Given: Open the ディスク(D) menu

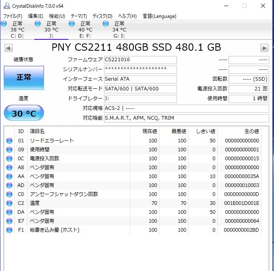Looking at the screenshot, I should coord(102,16).
